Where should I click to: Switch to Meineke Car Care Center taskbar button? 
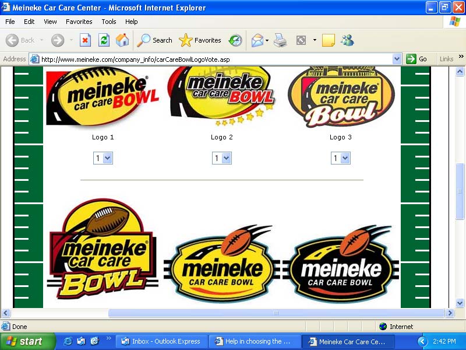click(348, 341)
